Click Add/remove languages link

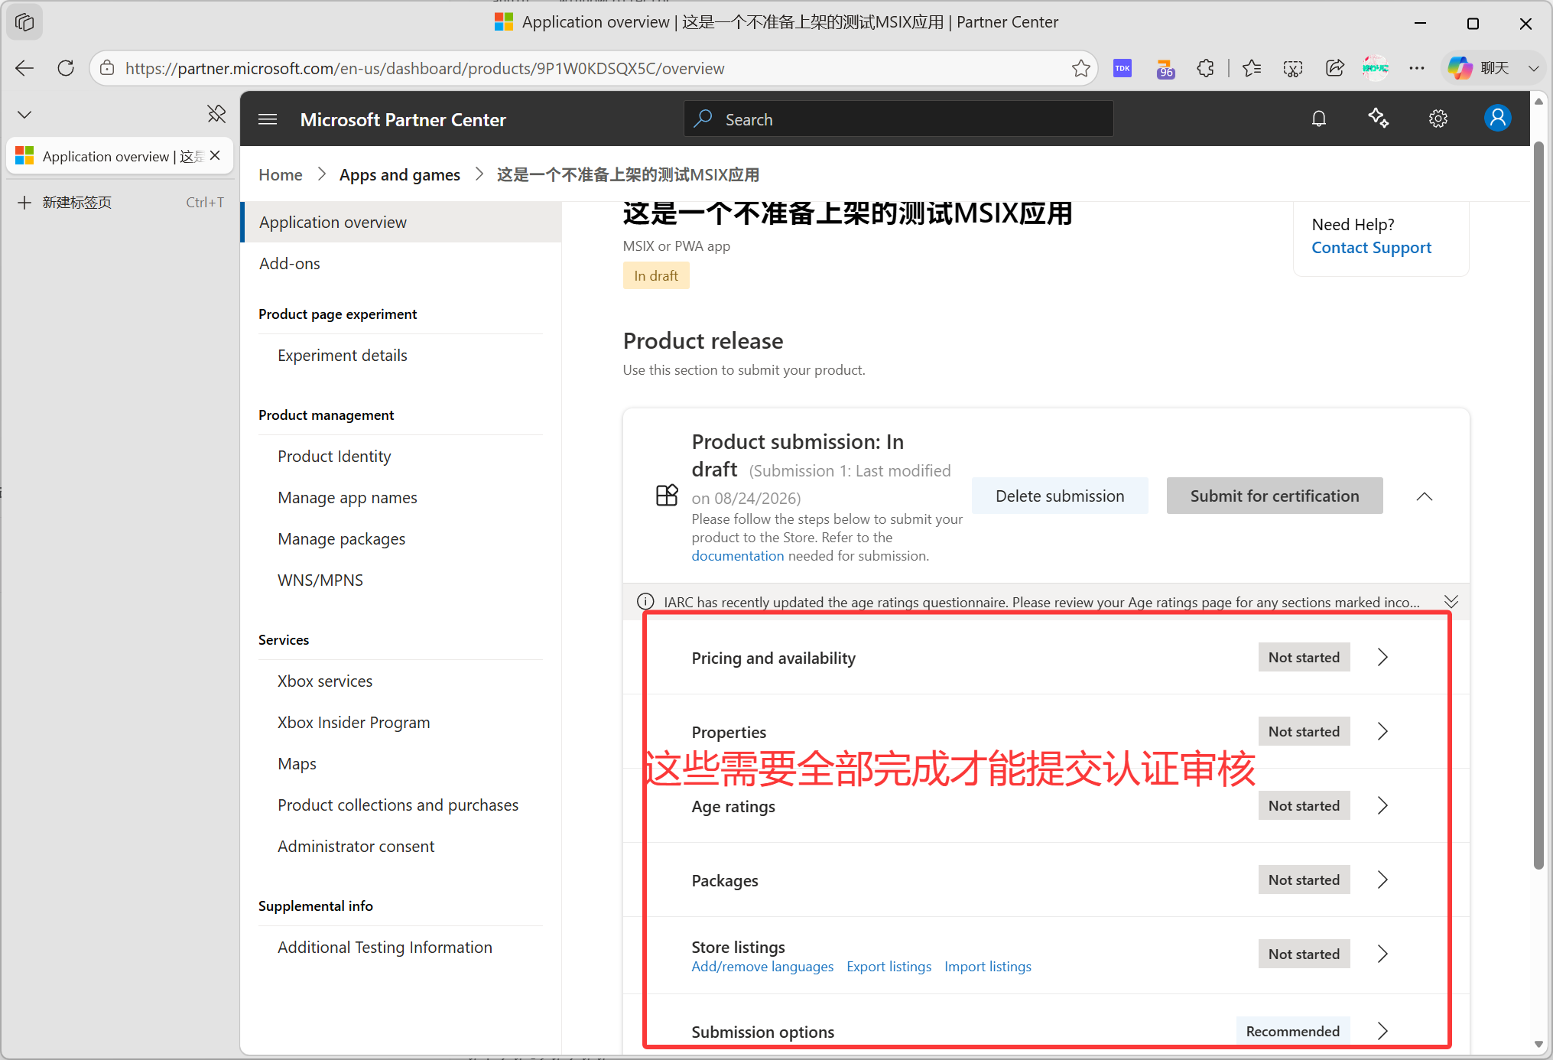click(x=762, y=966)
